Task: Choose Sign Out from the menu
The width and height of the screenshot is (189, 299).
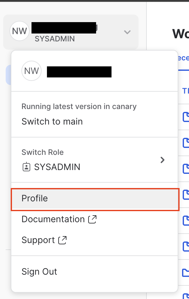Action: click(39, 272)
